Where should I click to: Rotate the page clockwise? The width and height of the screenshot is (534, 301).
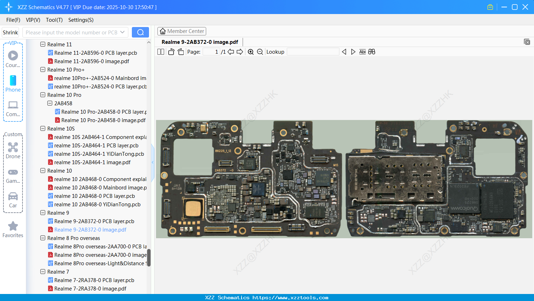click(181, 52)
